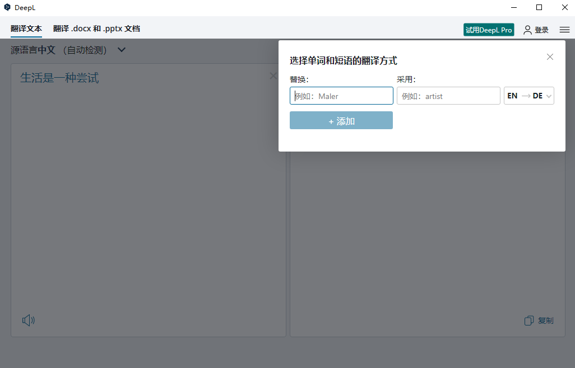Open the hamburger menu icon
The height and width of the screenshot is (368, 575).
(564, 30)
